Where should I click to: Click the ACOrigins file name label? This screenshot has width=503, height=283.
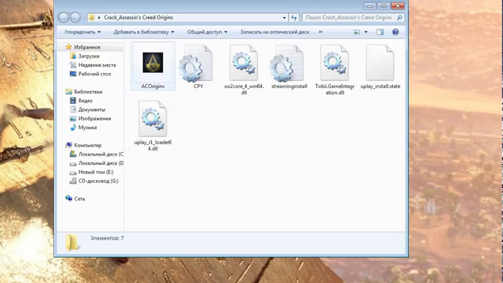coord(153,86)
